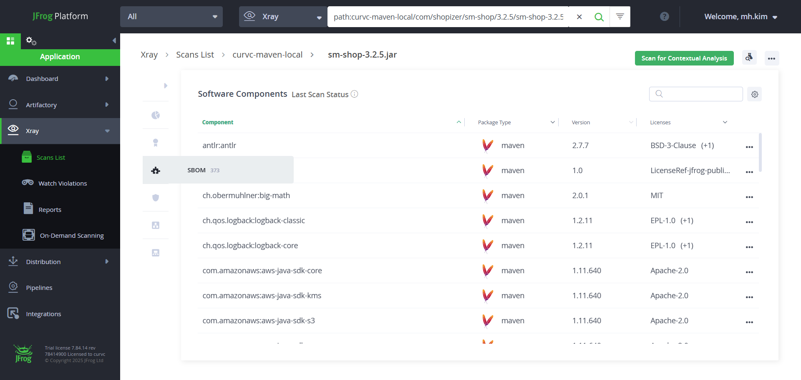Open row actions for ch.obermuhlner:big-math

[749, 197]
